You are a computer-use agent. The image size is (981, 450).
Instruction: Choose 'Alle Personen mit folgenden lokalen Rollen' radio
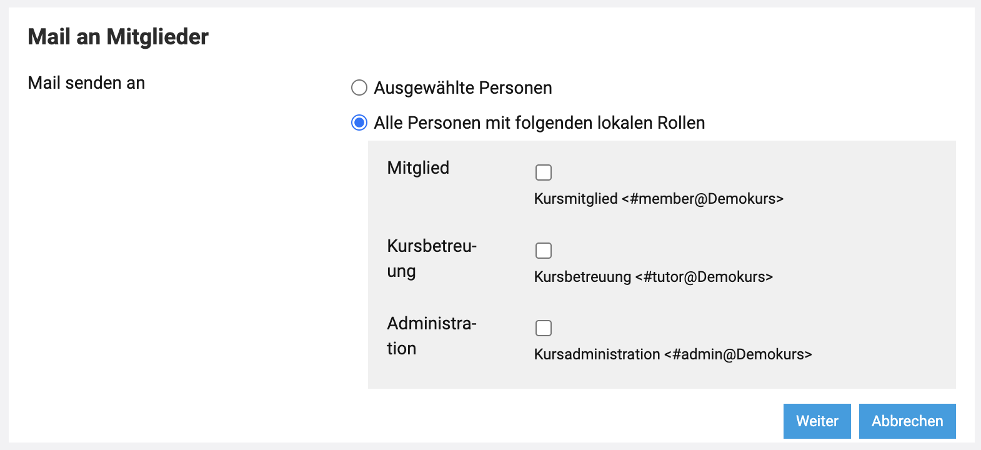coord(359,122)
